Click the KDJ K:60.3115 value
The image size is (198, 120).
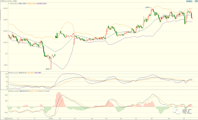[x=22, y=73]
